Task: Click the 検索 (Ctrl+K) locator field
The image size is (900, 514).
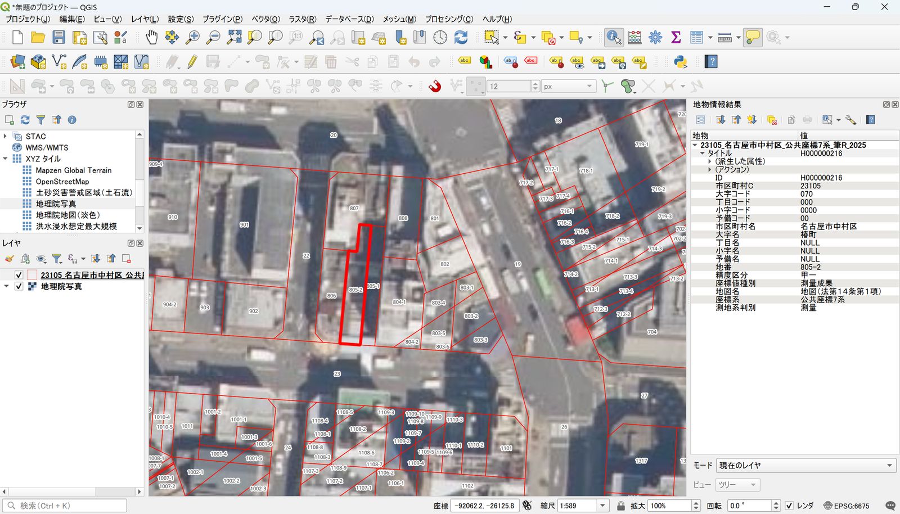Action: click(65, 506)
